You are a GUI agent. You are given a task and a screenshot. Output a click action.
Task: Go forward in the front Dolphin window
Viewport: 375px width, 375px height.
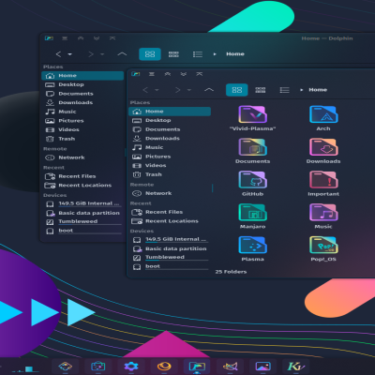click(x=178, y=90)
